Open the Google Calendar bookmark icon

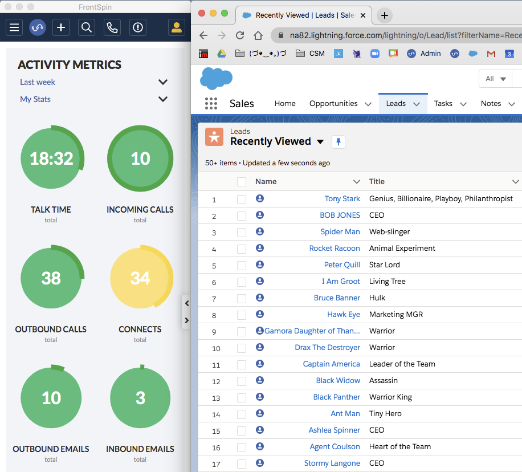pyautogui.click(x=509, y=53)
